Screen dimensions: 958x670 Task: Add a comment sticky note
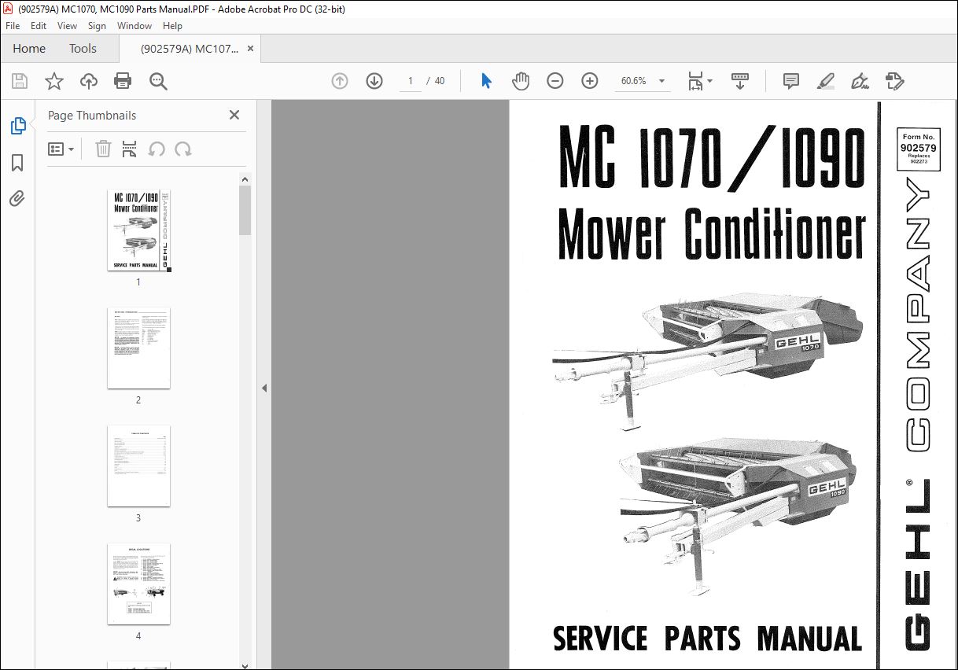(791, 81)
